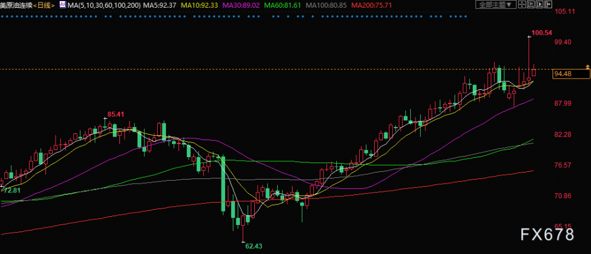Select the purple MA30:89.02 legend label
Viewport: 591px width, 254px height.
pos(241,5)
